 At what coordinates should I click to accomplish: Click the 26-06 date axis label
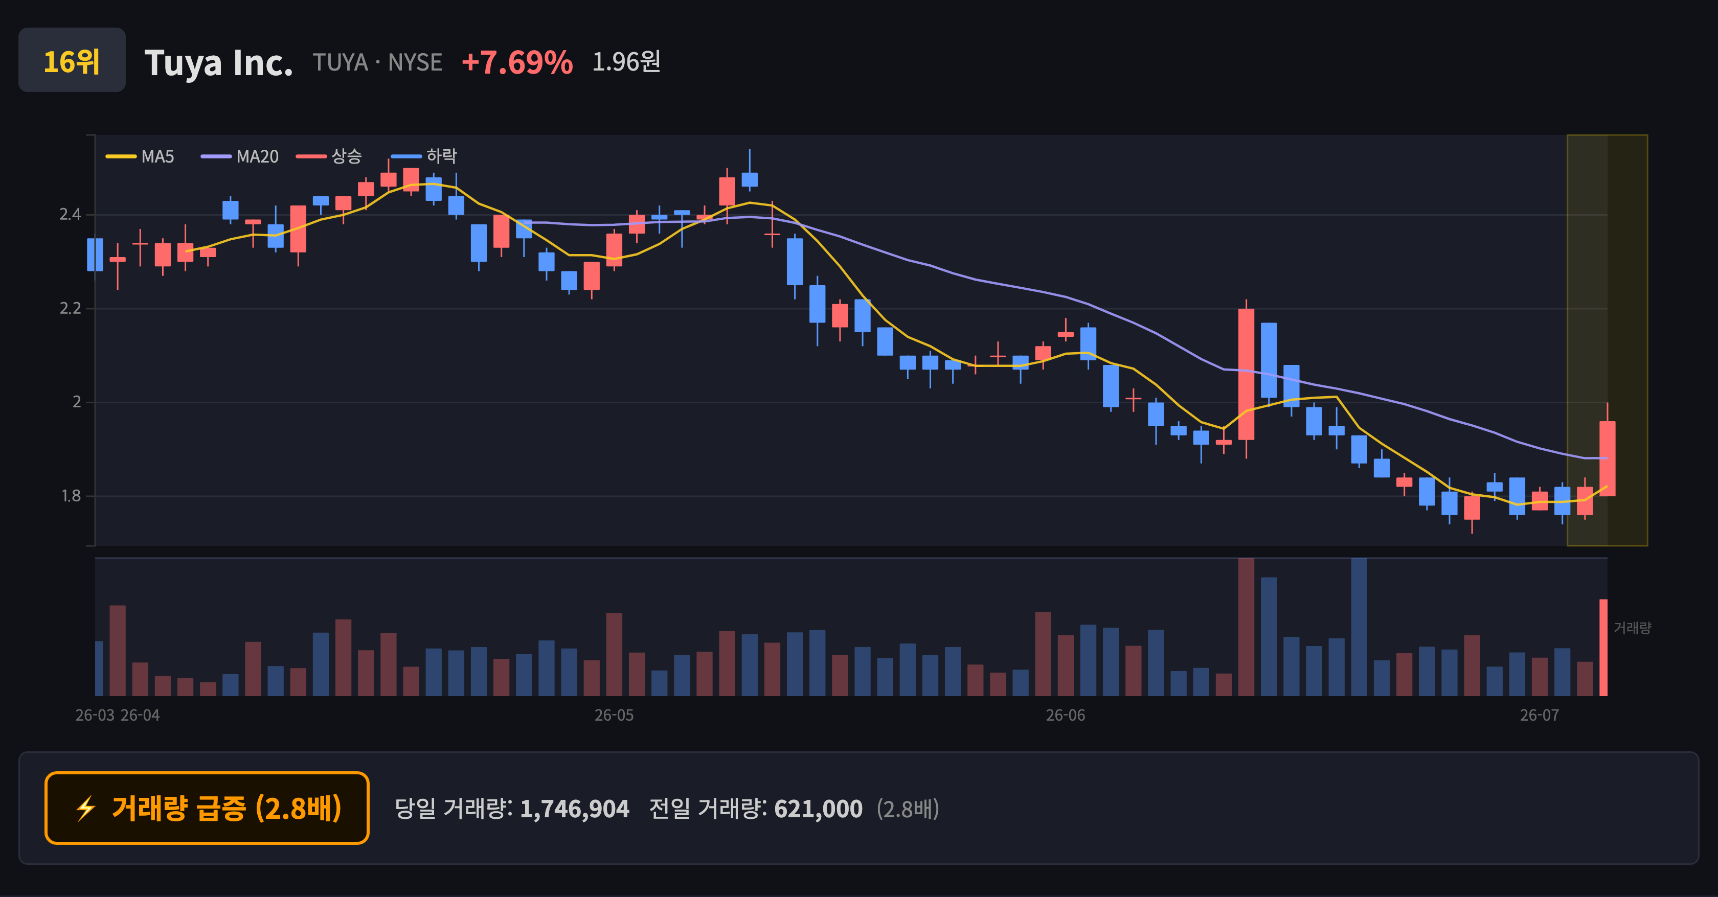[x=1065, y=715]
